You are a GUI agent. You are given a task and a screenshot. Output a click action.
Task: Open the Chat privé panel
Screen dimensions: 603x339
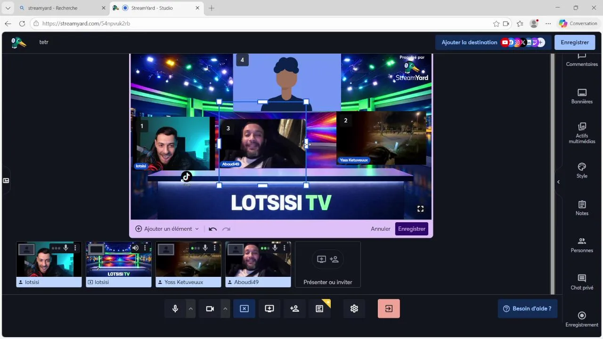(x=582, y=282)
